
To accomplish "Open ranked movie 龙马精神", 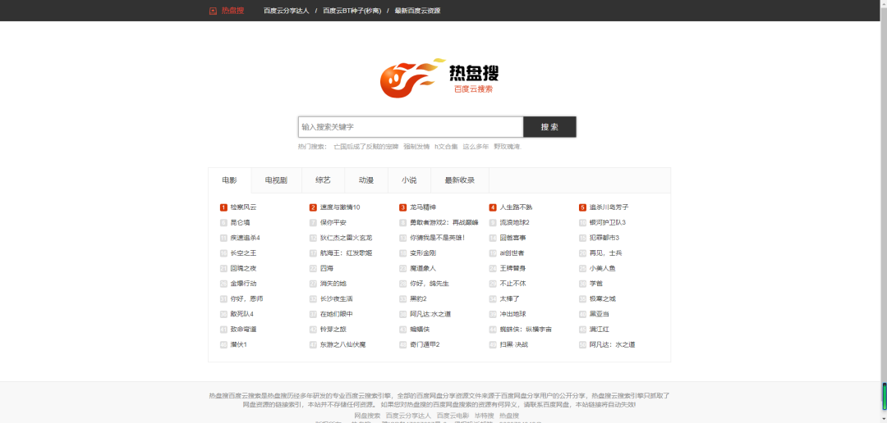I will [x=423, y=207].
